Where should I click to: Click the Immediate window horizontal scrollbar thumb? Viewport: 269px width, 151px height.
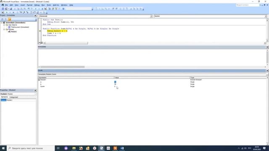point(63,67)
